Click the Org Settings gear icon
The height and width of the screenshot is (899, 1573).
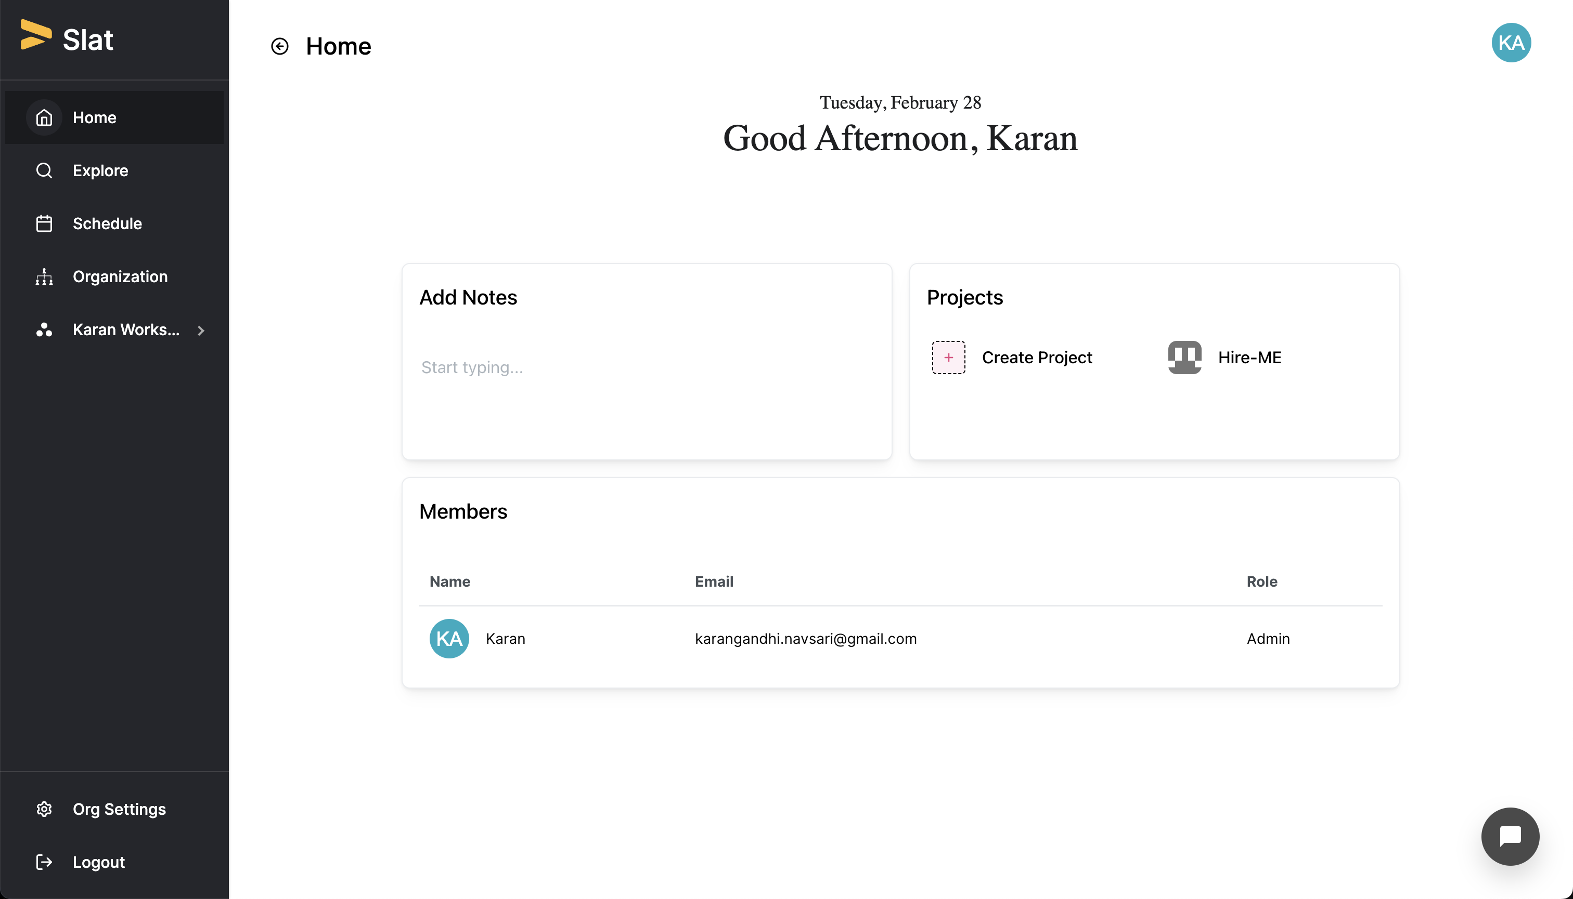[44, 809]
